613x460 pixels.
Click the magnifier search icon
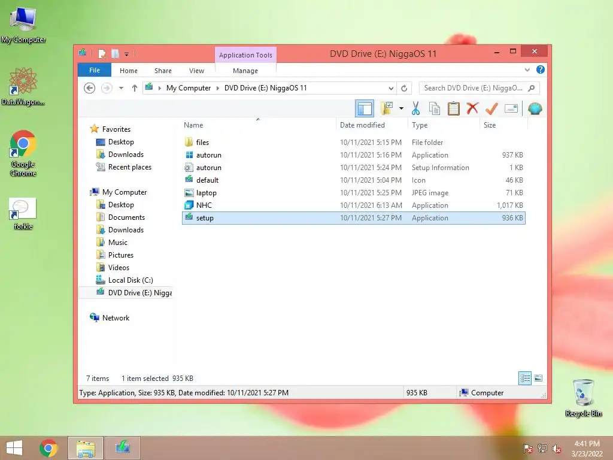coord(532,88)
